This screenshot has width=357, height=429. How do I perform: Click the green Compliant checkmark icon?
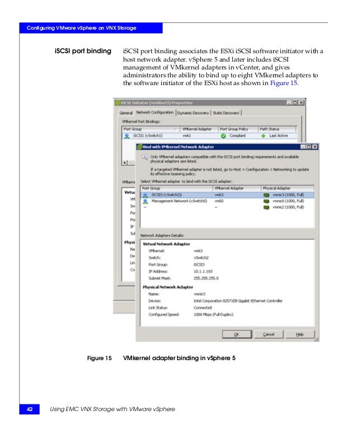point(223,136)
